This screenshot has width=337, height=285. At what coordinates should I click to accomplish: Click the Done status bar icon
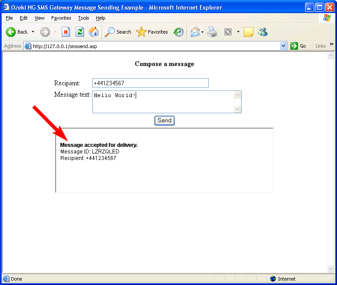(6, 278)
